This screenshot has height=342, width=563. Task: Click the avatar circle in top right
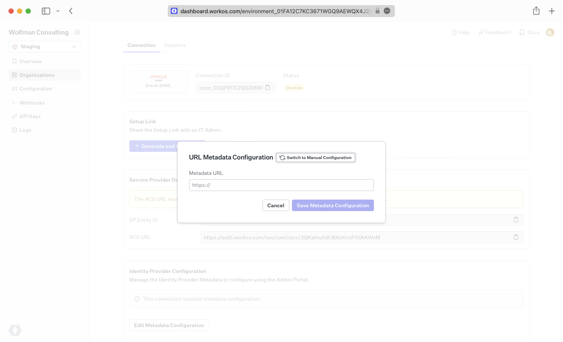550,32
